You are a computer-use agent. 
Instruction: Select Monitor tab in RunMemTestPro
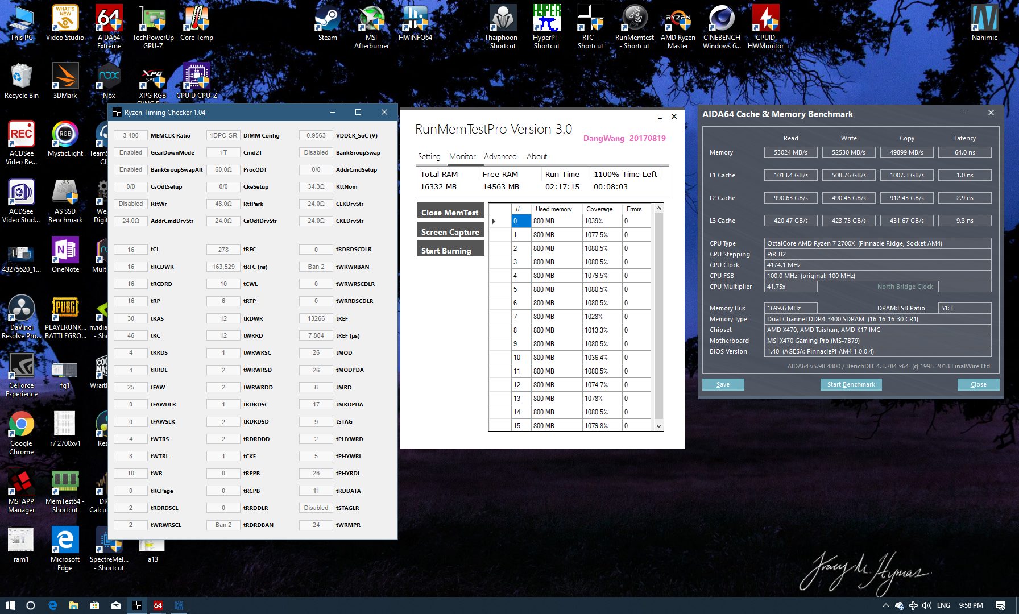[462, 156]
